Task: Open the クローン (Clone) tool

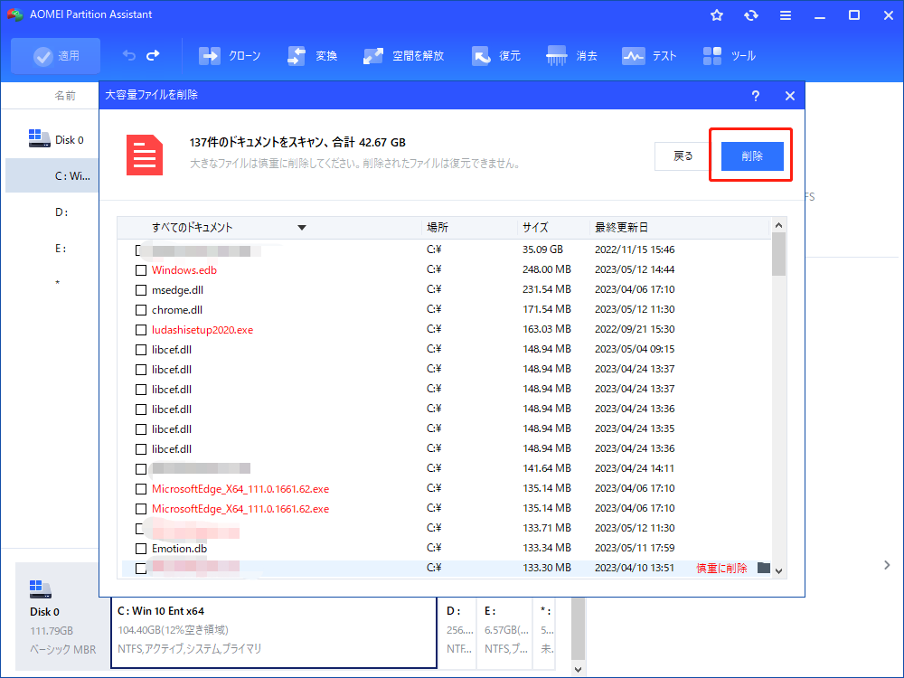Action: point(230,56)
